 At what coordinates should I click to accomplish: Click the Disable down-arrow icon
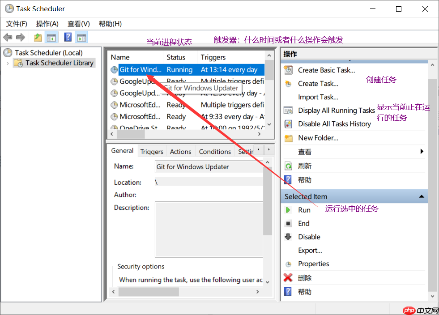(288, 237)
